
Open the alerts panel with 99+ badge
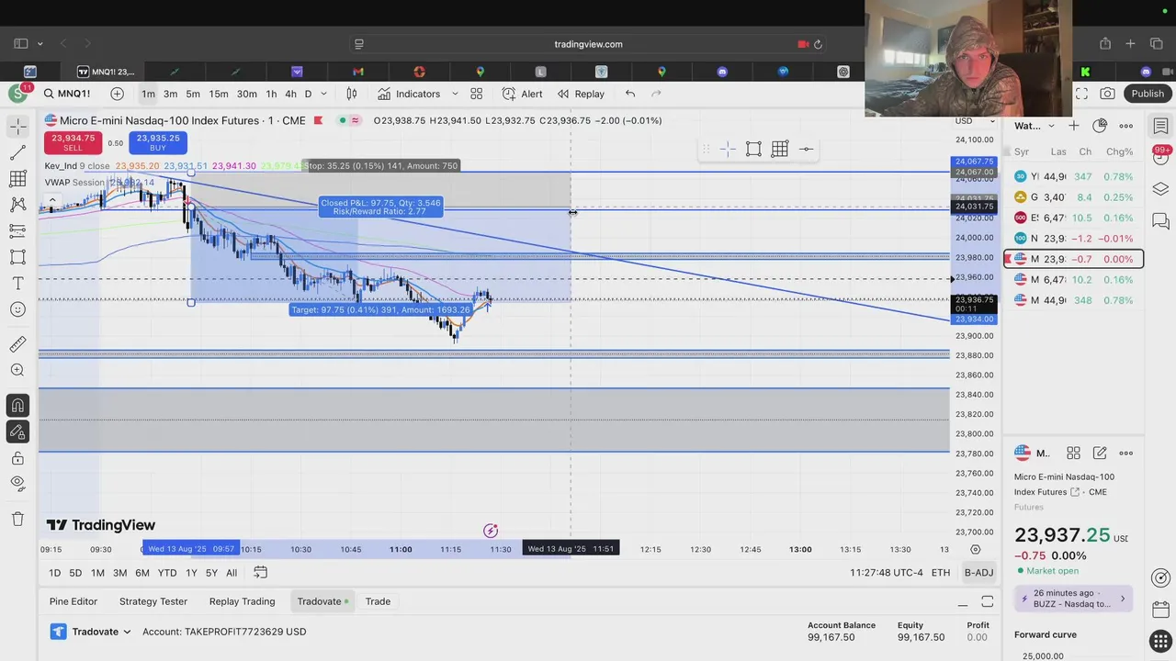1160,156
